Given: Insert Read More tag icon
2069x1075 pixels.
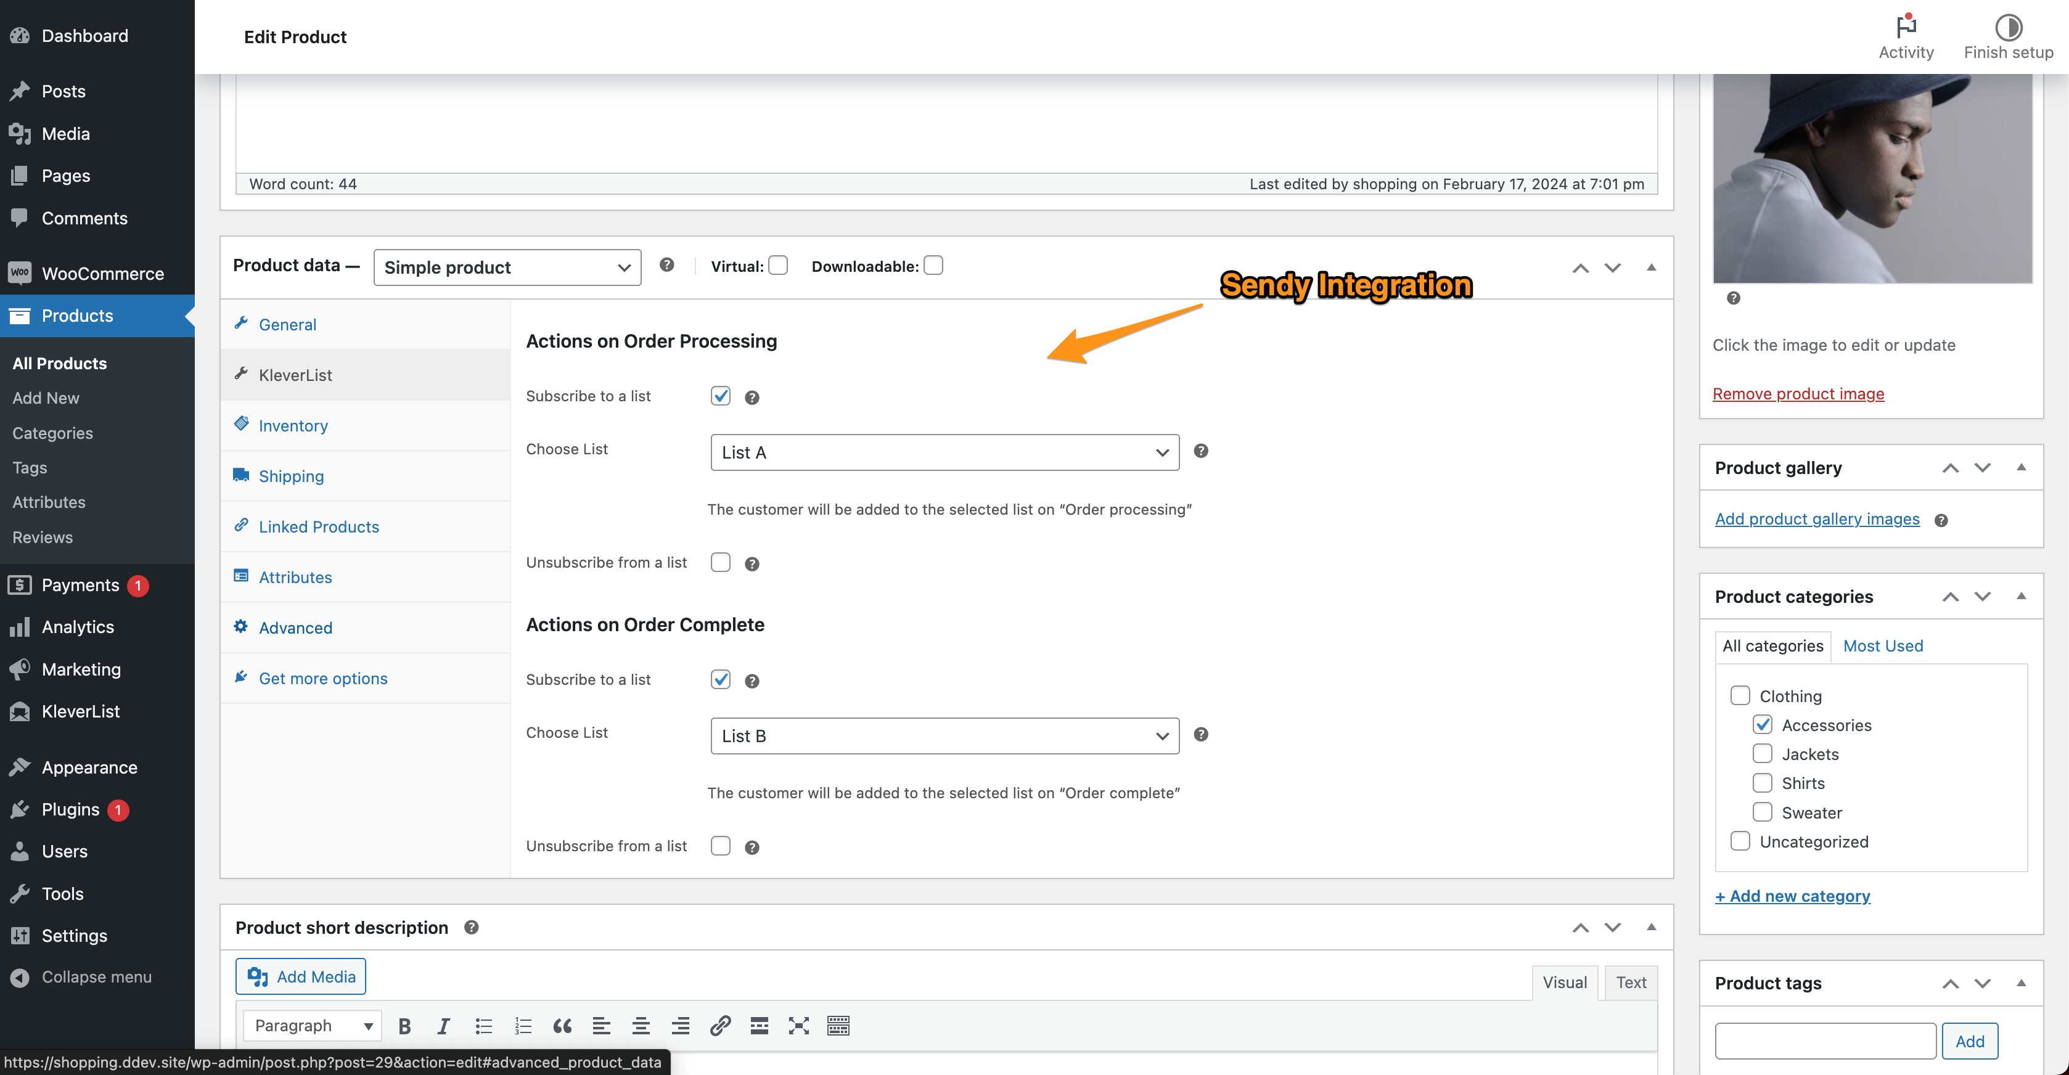Looking at the screenshot, I should [759, 1025].
